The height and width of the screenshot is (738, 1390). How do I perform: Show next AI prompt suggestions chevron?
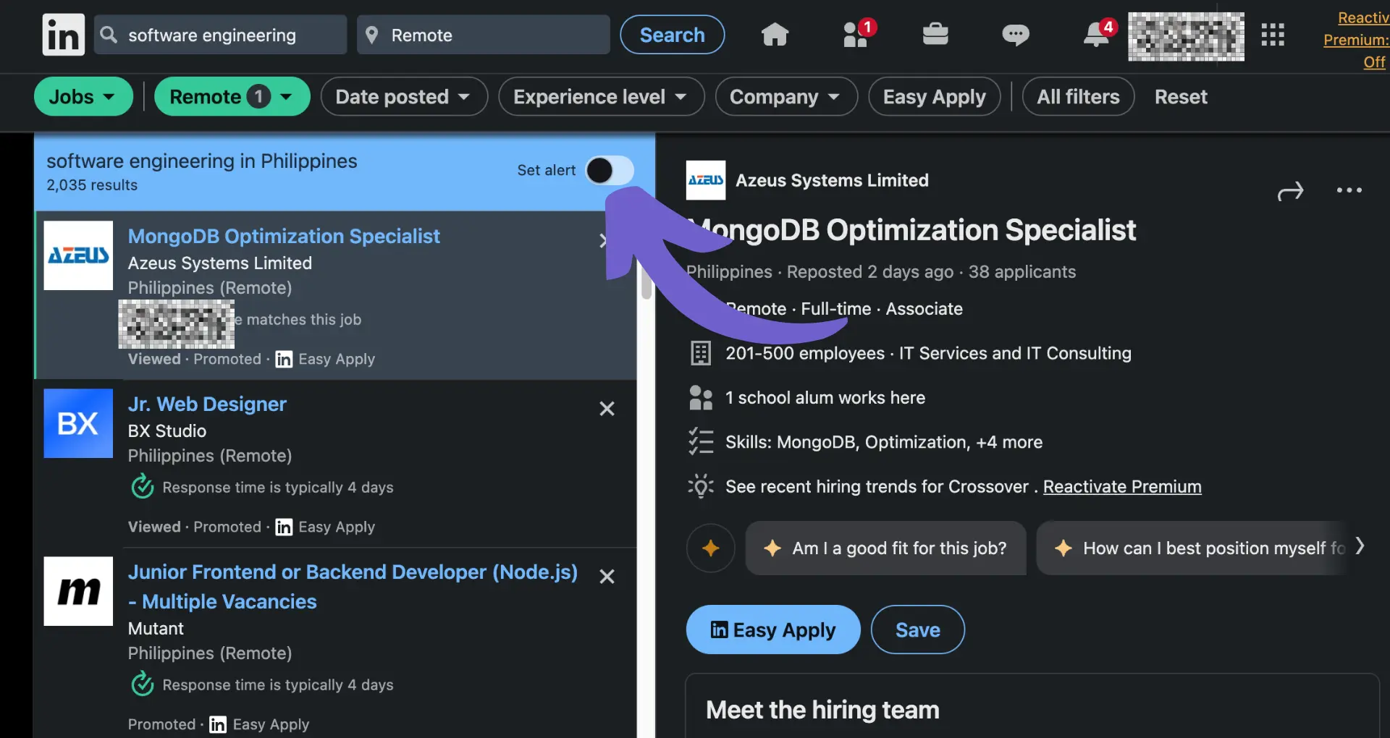(x=1360, y=546)
